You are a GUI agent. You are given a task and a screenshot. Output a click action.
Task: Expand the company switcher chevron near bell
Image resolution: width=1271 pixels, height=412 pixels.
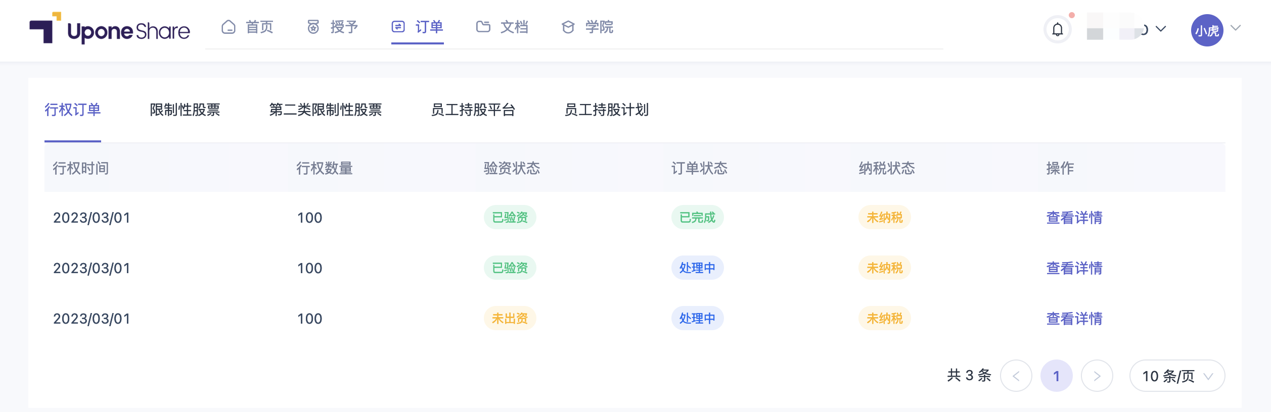tap(1161, 29)
